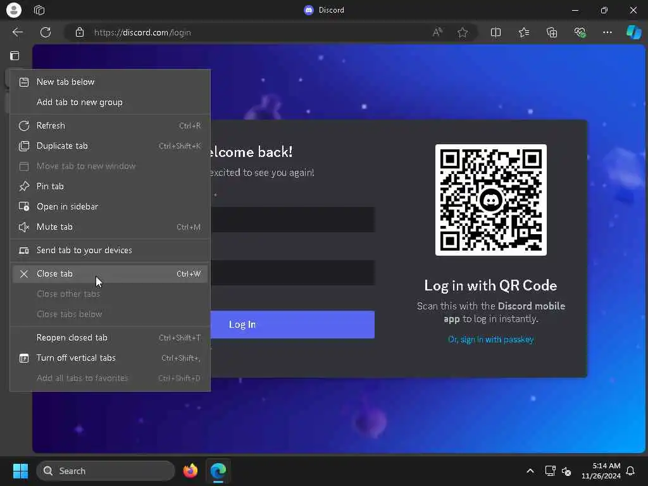Image resolution: width=648 pixels, height=486 pixels.
Task: Choose Duplicate tab
Action: tap(110, 146)
